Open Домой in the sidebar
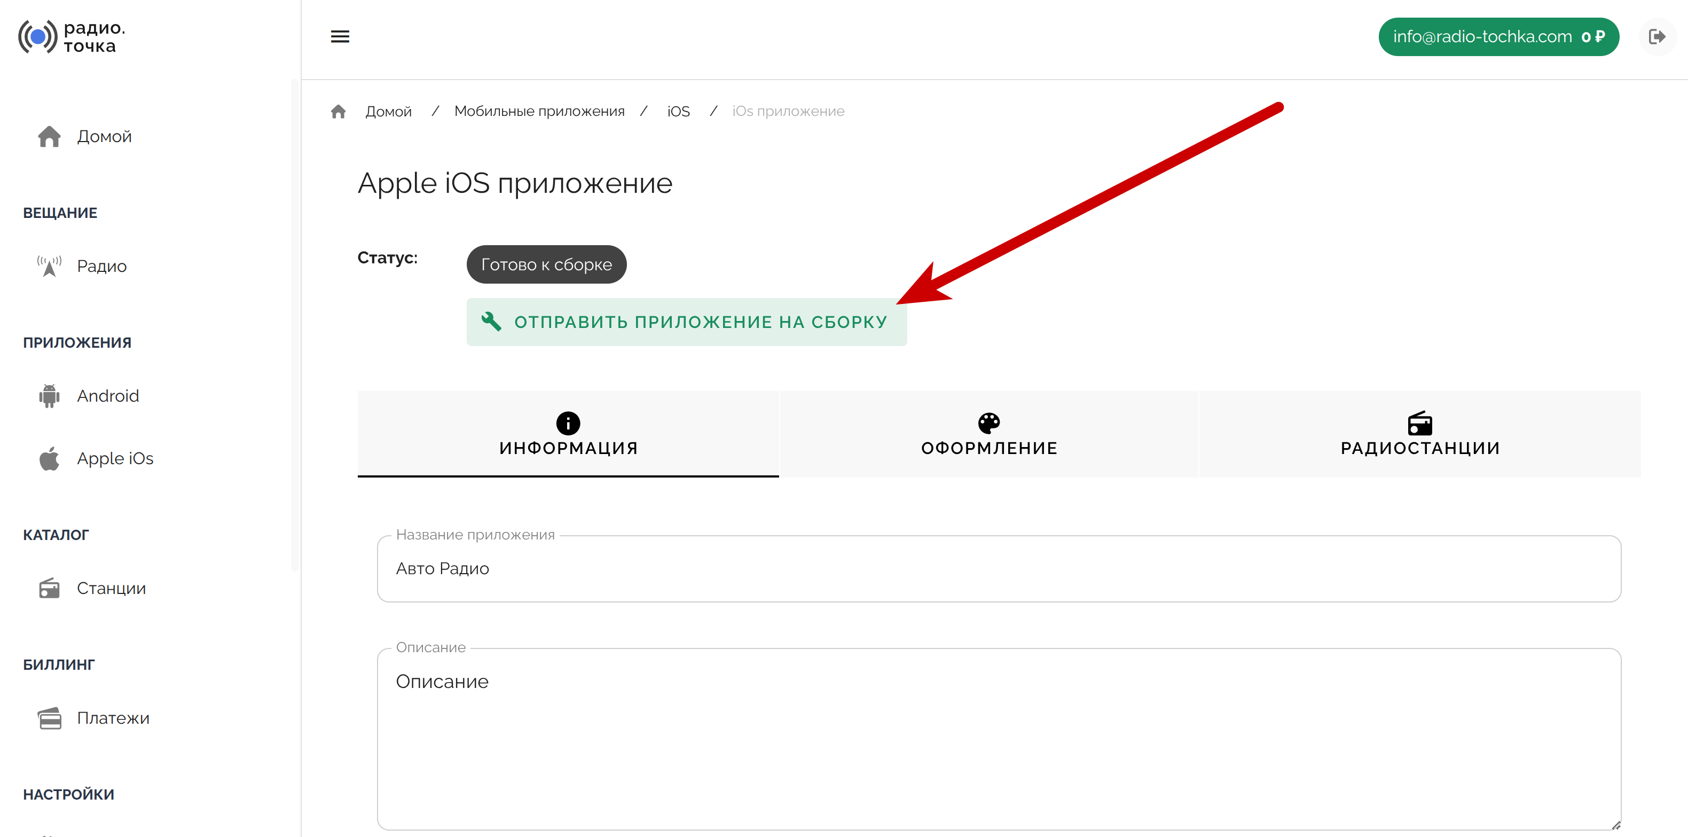Screen dimensions: 1688x837 [104, 136]
